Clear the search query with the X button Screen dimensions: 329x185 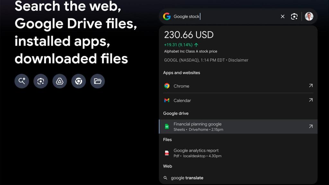[x=282, y=16]
